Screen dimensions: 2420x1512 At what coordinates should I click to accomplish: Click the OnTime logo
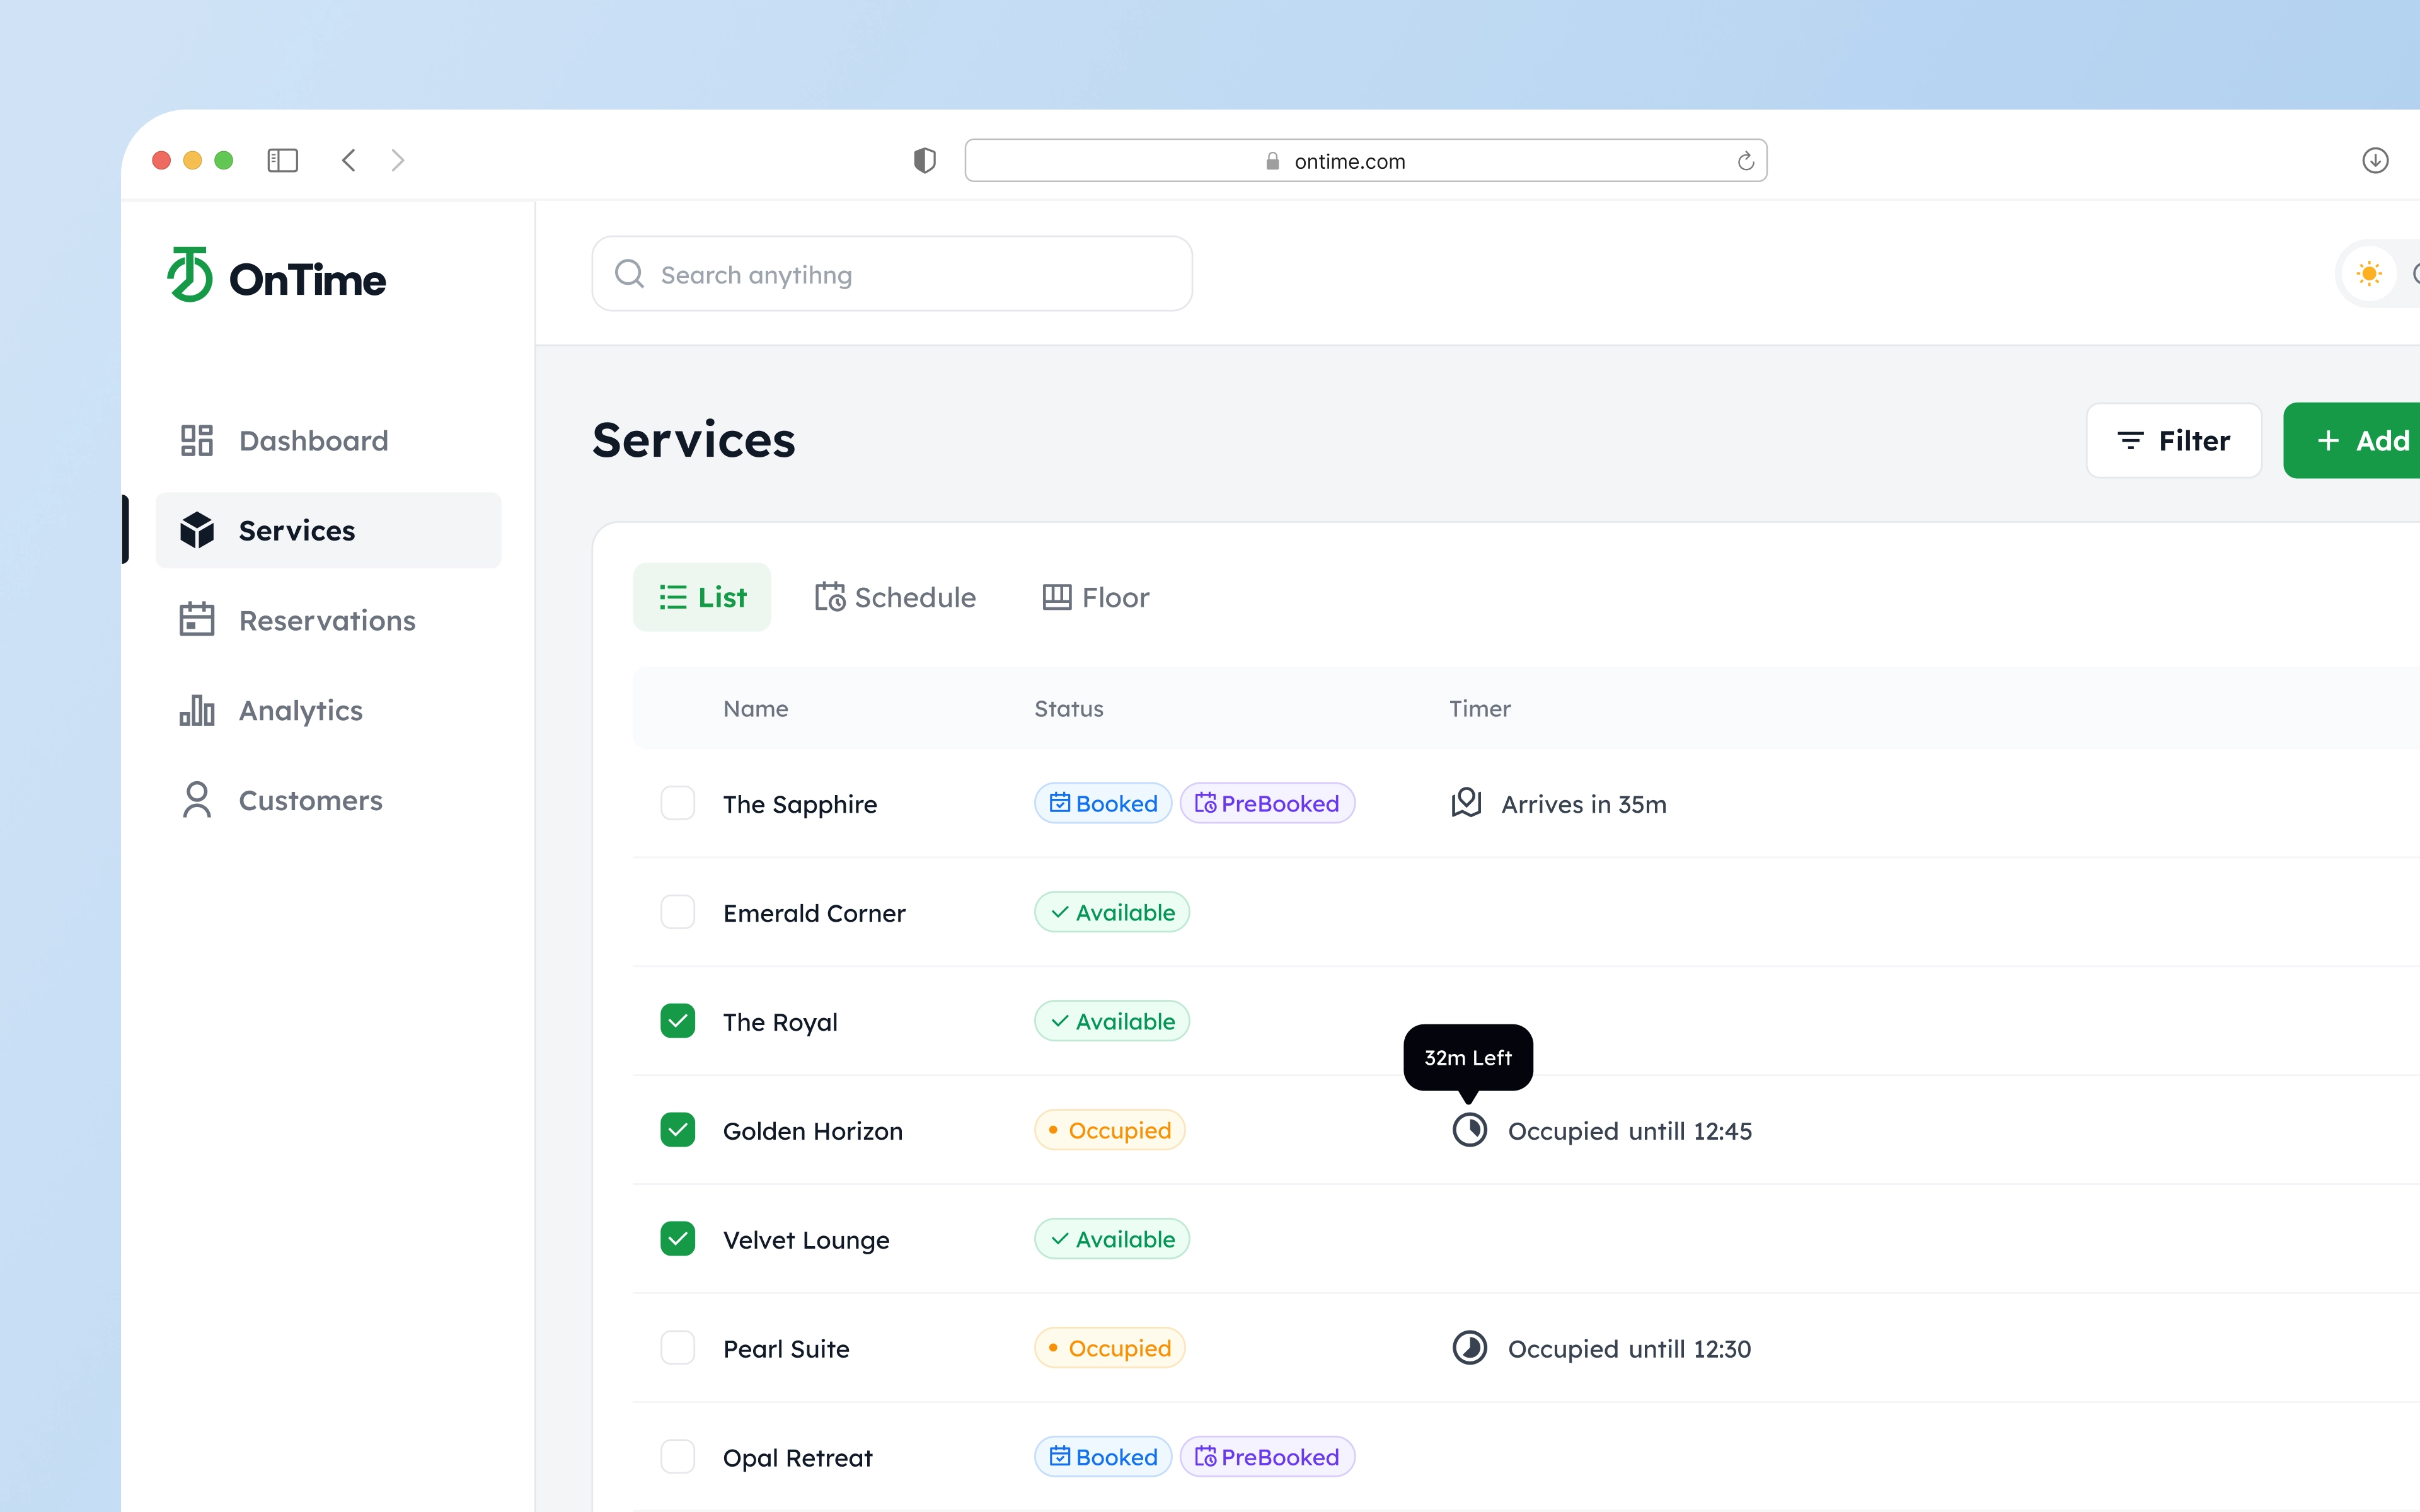coord(276,275)
